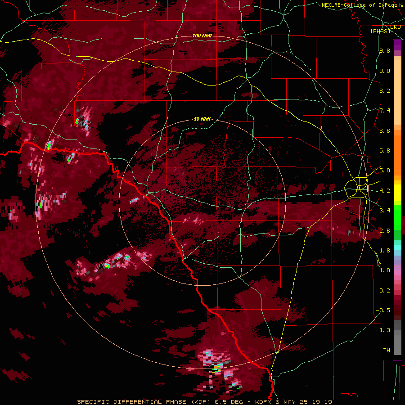Select the 7.4 value on the scale
405x405 pixels.
(x=385, y=111)
